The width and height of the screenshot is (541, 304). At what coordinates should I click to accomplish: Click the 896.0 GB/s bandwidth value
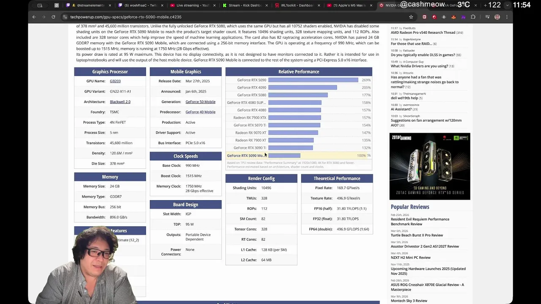click(x=118, y=217)
